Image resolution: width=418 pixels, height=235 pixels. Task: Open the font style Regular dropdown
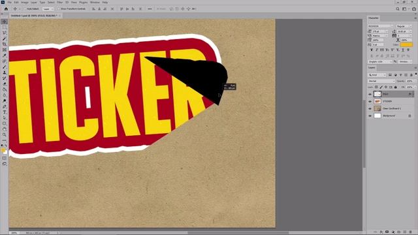click(x=404, y=26)
